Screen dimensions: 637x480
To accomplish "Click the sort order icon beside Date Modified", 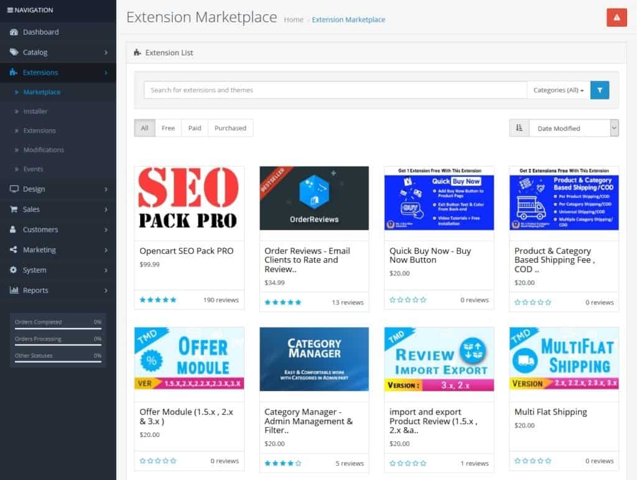I will click(x=519, y=128).
